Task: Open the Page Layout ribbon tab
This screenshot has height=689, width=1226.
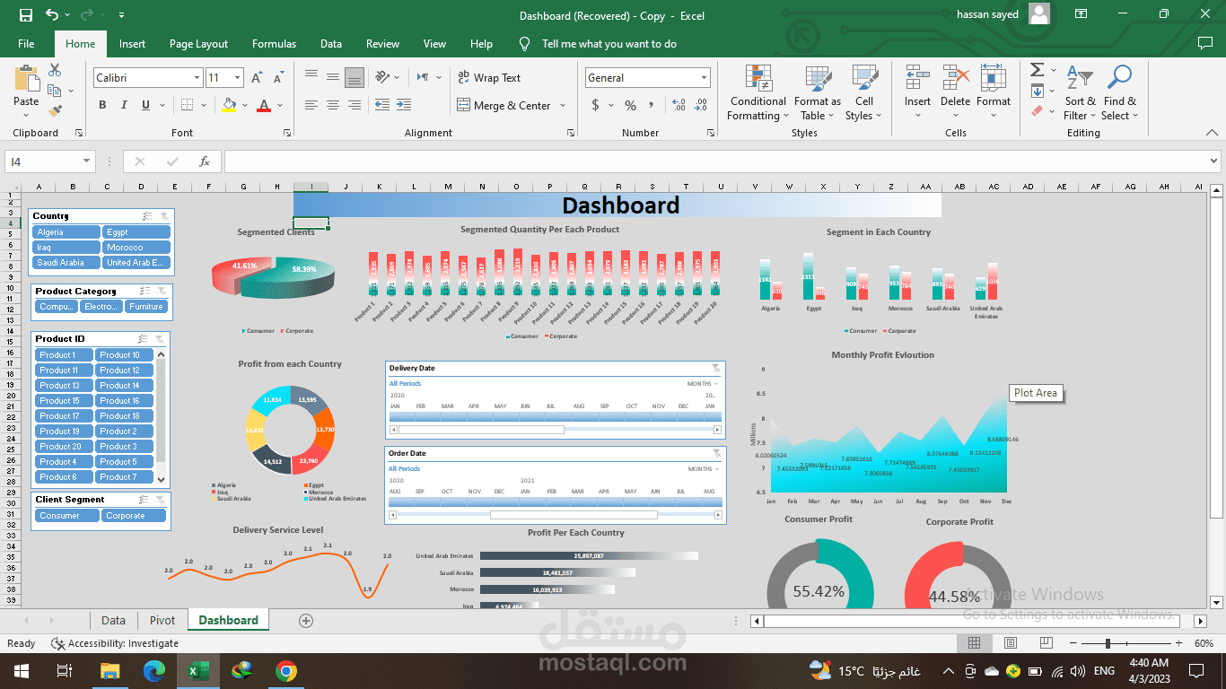Action: (198, 44)
